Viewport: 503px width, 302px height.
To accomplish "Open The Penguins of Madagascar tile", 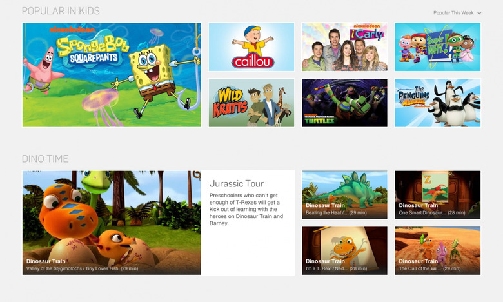I will 438,103.
